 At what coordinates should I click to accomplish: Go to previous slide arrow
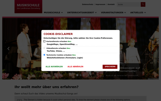(8, 48)
